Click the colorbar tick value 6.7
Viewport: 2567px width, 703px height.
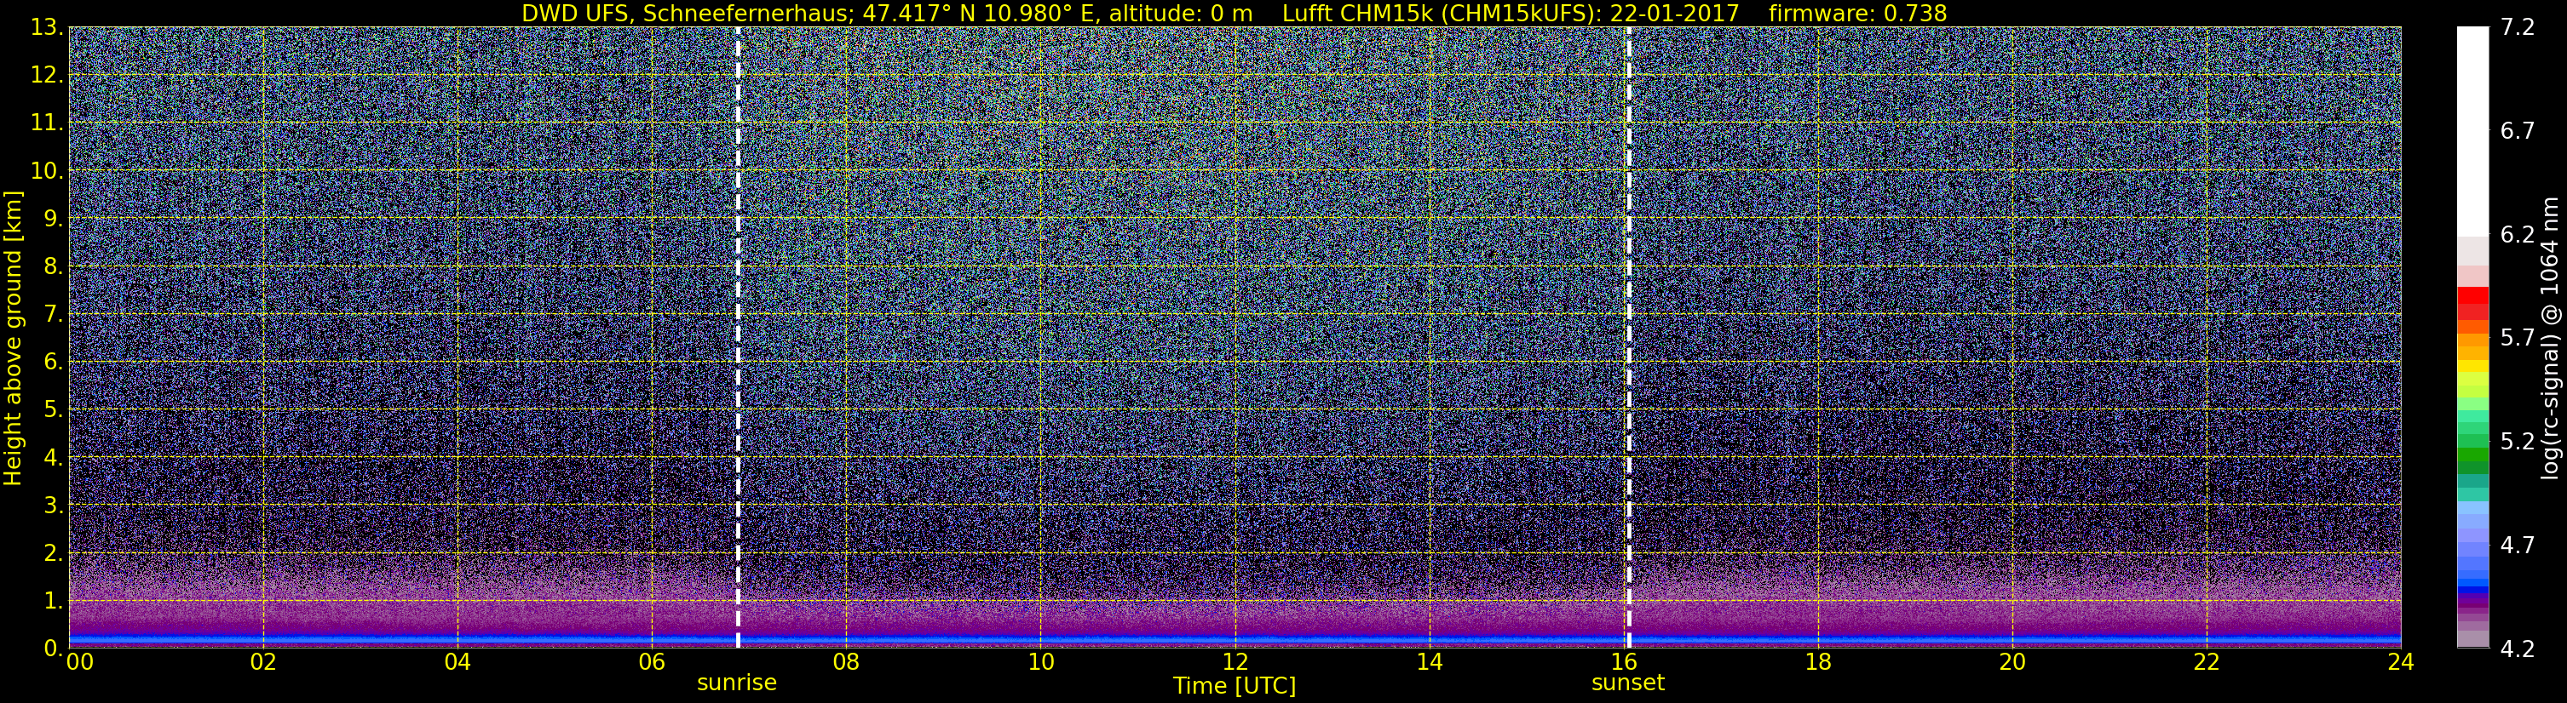[x=2518, y=131]
